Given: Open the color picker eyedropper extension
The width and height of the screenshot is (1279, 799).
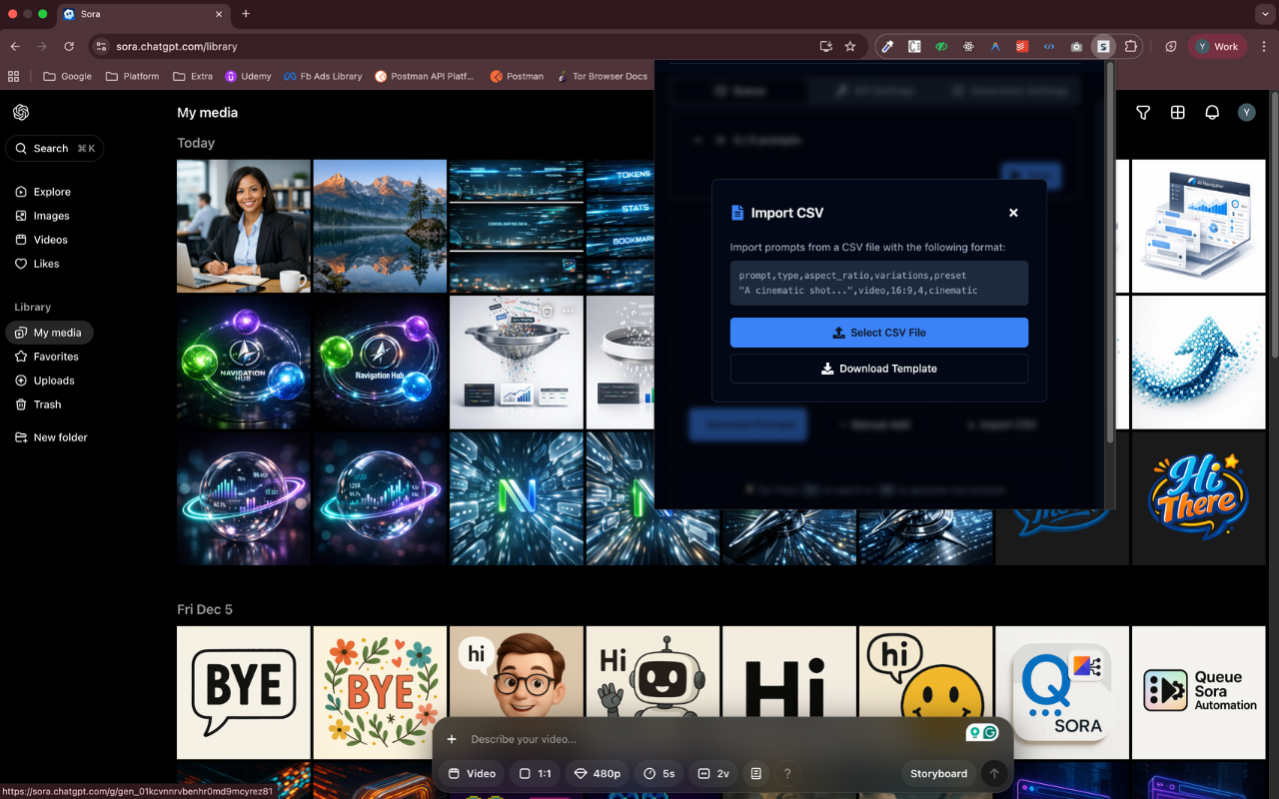Looking at the screenshot, I should 887,46.
